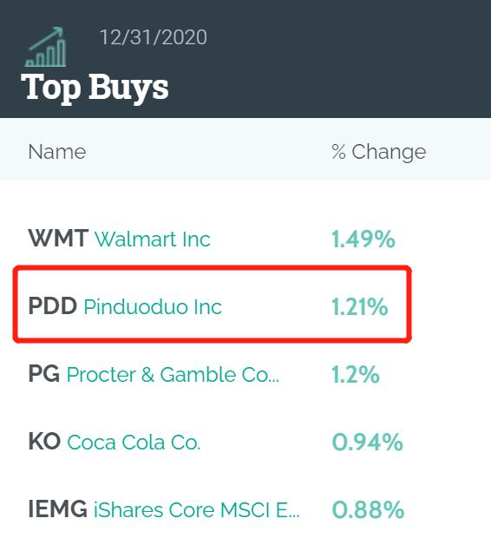Select the IEMG ticker symbol

point(57,508)
